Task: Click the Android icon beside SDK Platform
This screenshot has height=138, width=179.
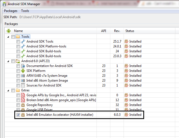Action: point(23,71)
